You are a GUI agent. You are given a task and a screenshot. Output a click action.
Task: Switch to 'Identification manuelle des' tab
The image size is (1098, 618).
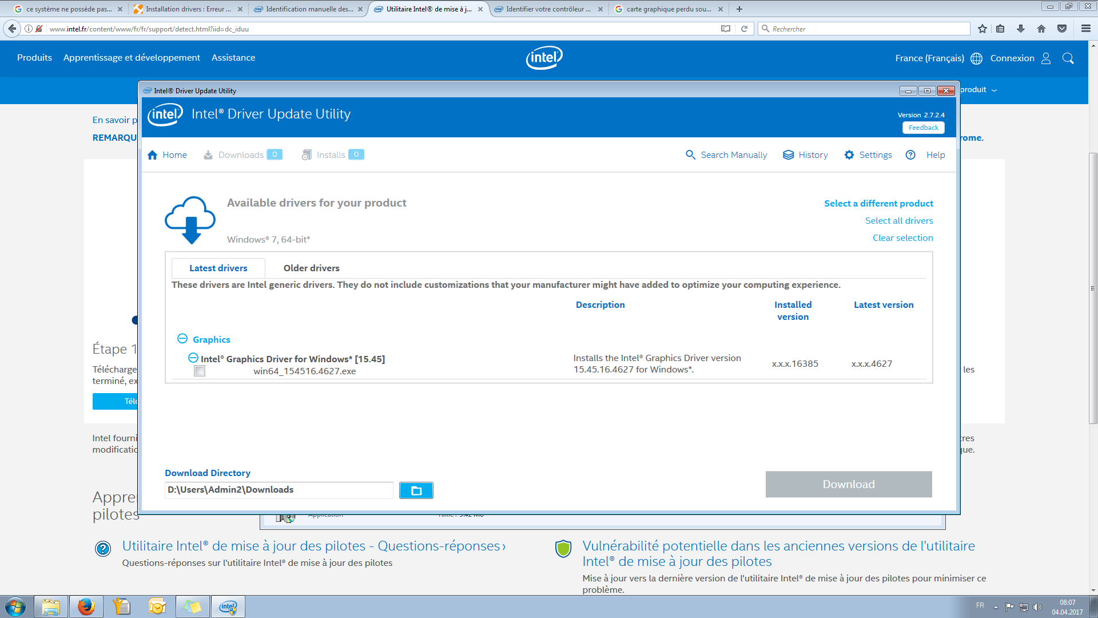tap(308, 9)
